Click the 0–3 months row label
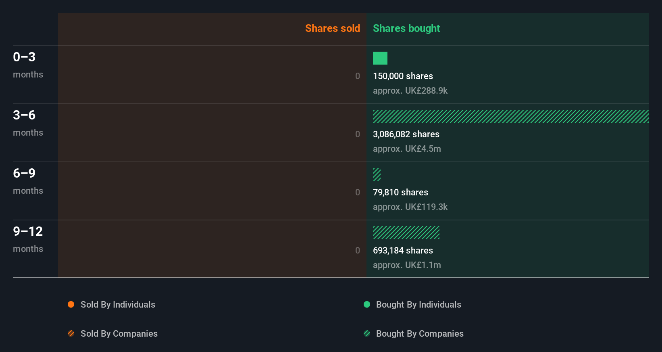662x352 pixels. point(28,65)
